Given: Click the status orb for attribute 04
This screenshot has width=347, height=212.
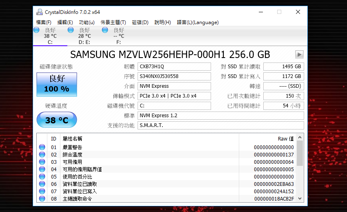Looking at the screenshot, I should 42,169.
